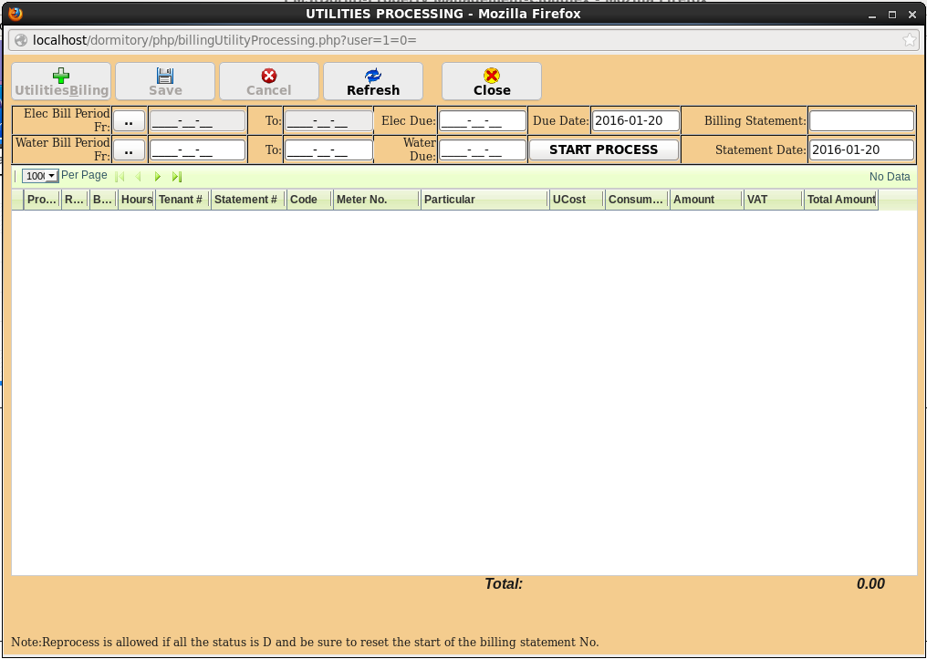
Task: Open Elec Bill Period lookup button
Action: (x=129, y=121)
